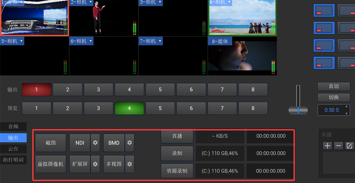The height and width of the screenshot is (183, 355).
Task: Expand the 5-相机 source dropdown
Action: pyautogui.click(x=21, y=41)
